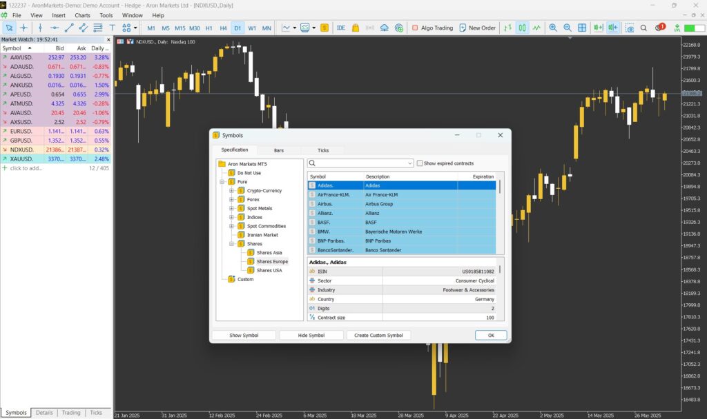Select the AirFrance-KLM. symbol row
Viewport: 707px width, 419px height.
click(402, 195)
